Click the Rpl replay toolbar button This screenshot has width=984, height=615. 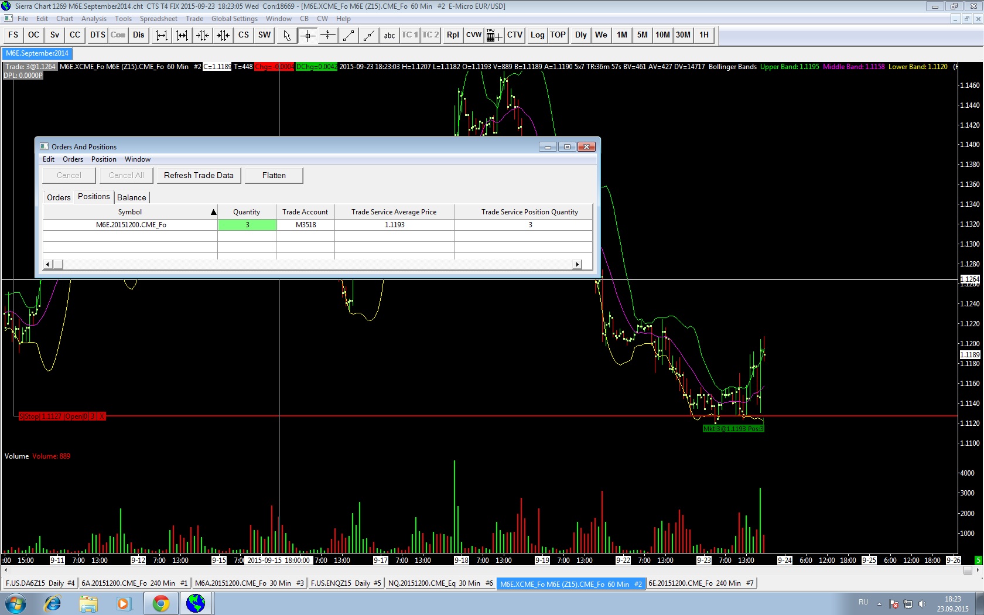click(453, 35)
